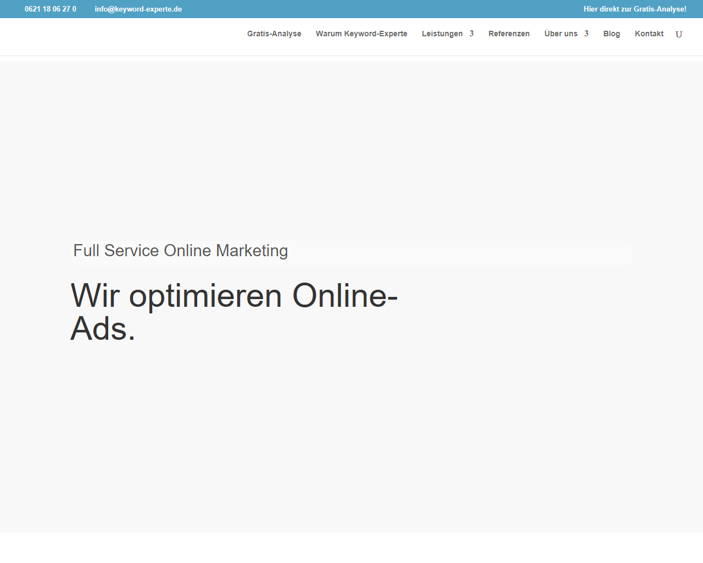The width and height of the screenshot is (703, 563).
Task: Click the word 'optimieren' in the headline
Action: pyautogui.click(x=205, y=296)
